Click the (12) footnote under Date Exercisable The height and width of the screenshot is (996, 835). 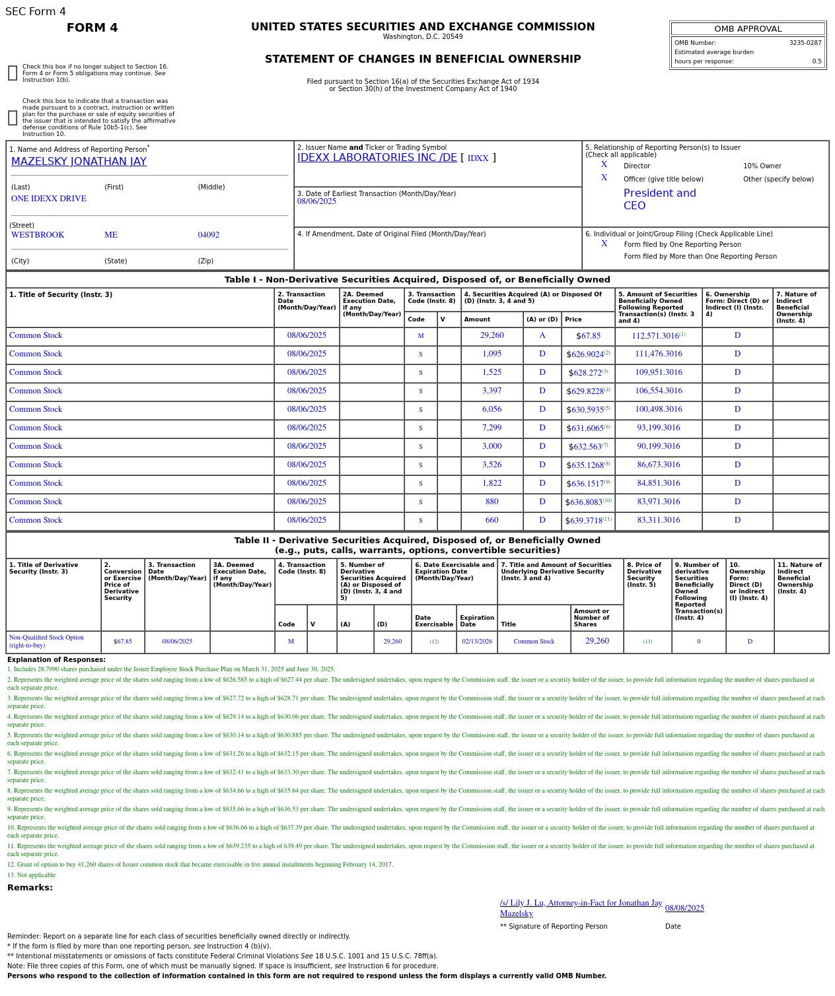click(433, 642)
